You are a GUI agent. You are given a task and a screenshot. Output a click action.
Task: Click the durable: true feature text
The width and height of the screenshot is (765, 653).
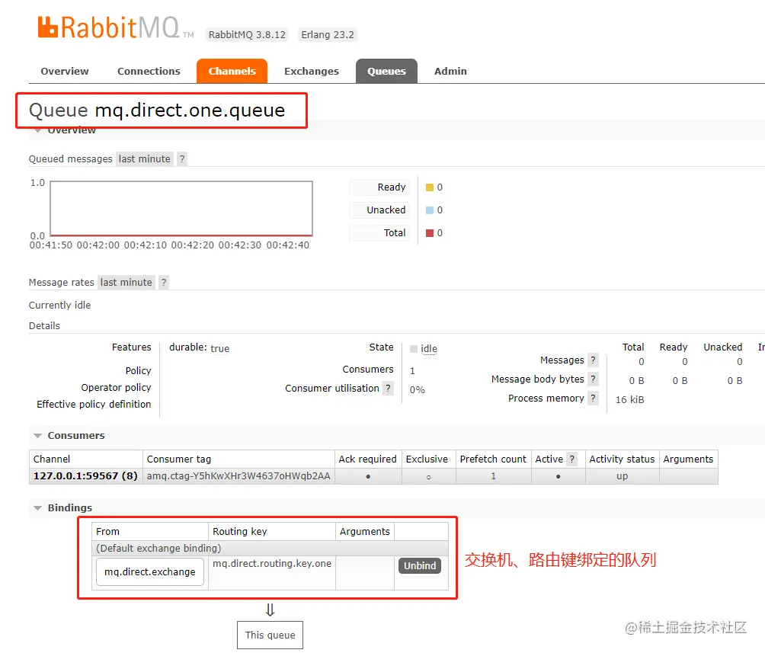coord(199,348)
